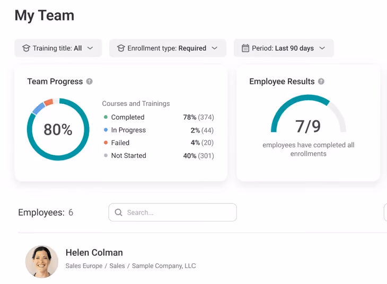
Task: Click the magnifier icon in the search box
Action: [x=118, y=212]
